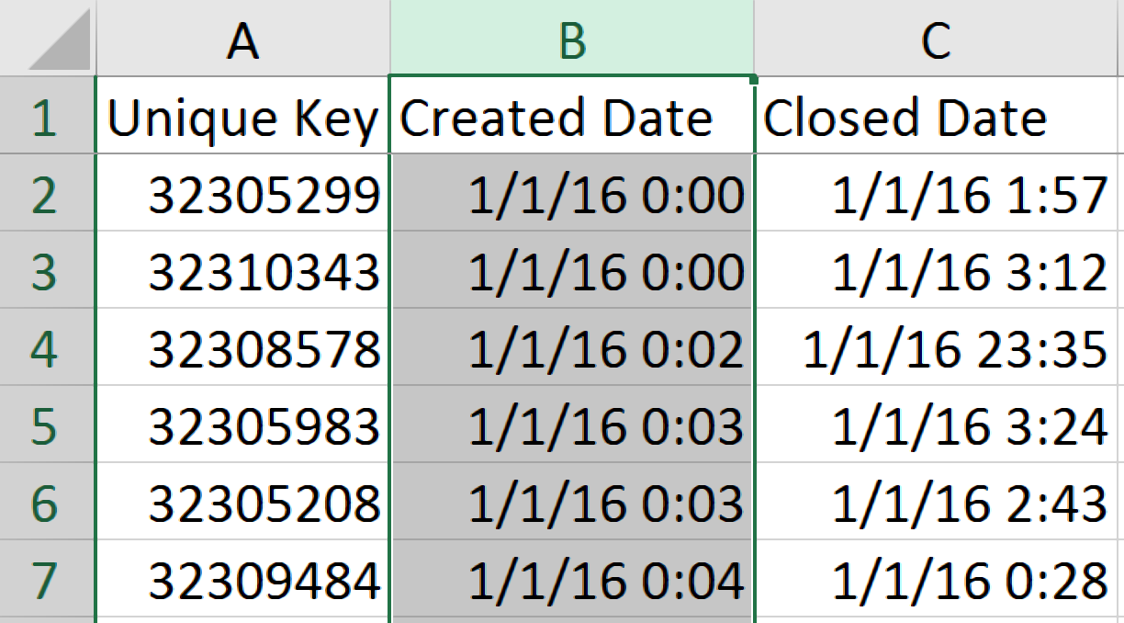Select row 1 header
The image size is (1124, 623).
point(47,116)
